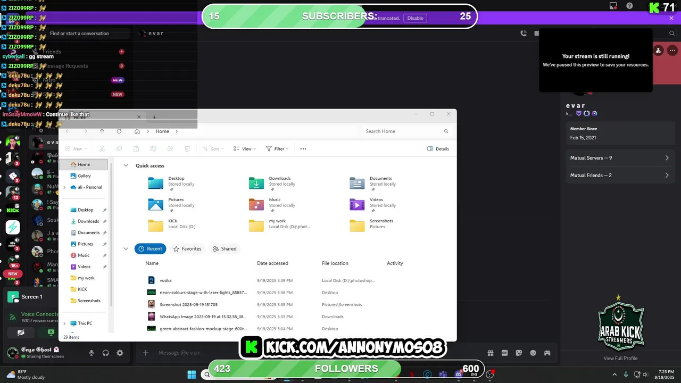Open Discord apps game controller icon
The width and height of the screenshot is (681, 383).
[x=547, y=353]
